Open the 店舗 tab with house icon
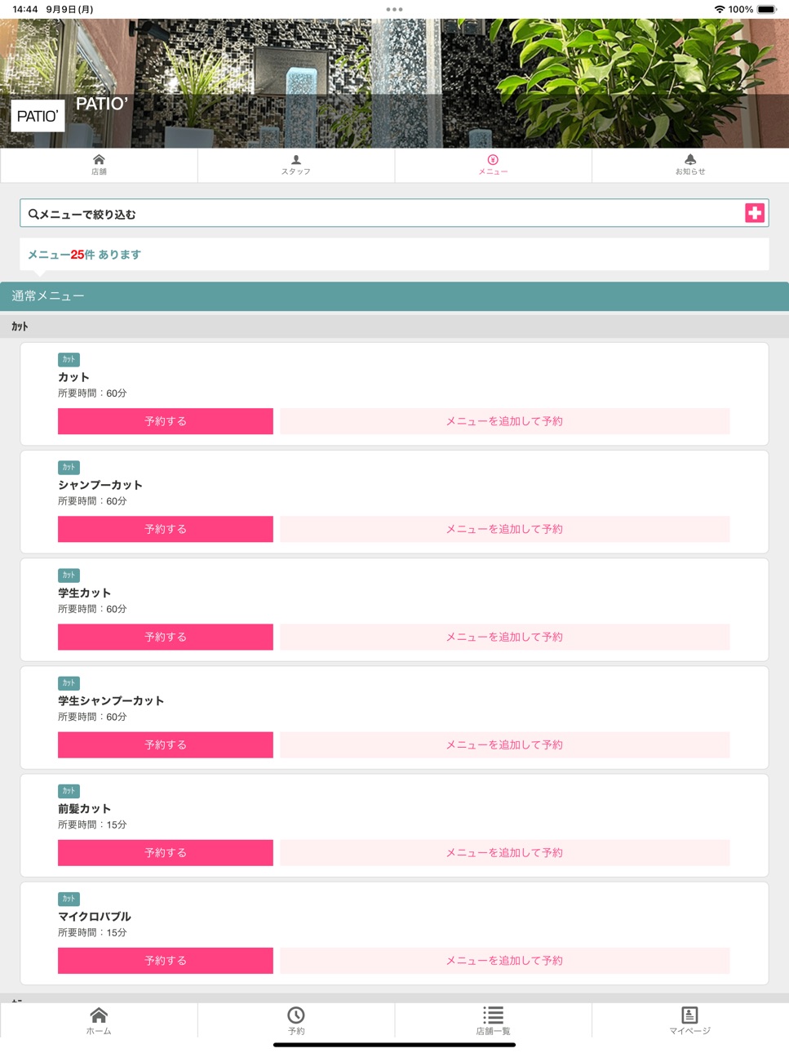The width and height of the screenshot is (789, 1053). point(99,165)
